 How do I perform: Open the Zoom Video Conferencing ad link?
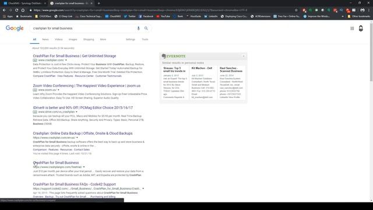click(87, 86)
